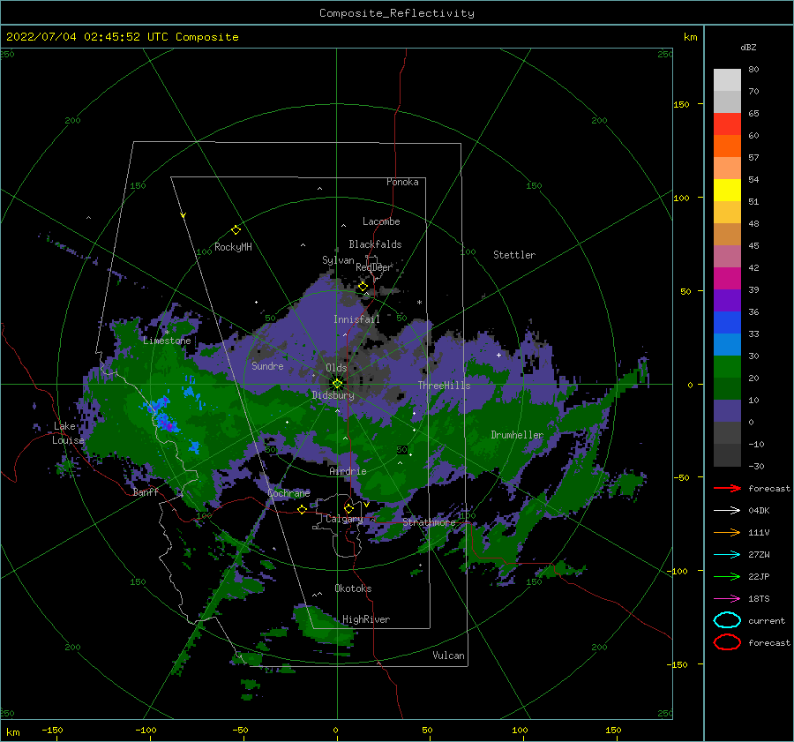Image resolution: width=794 pixels, height=742 pixels.
Task: Click the -150 tick on bottom axis
Action: [x=52, y=730]
